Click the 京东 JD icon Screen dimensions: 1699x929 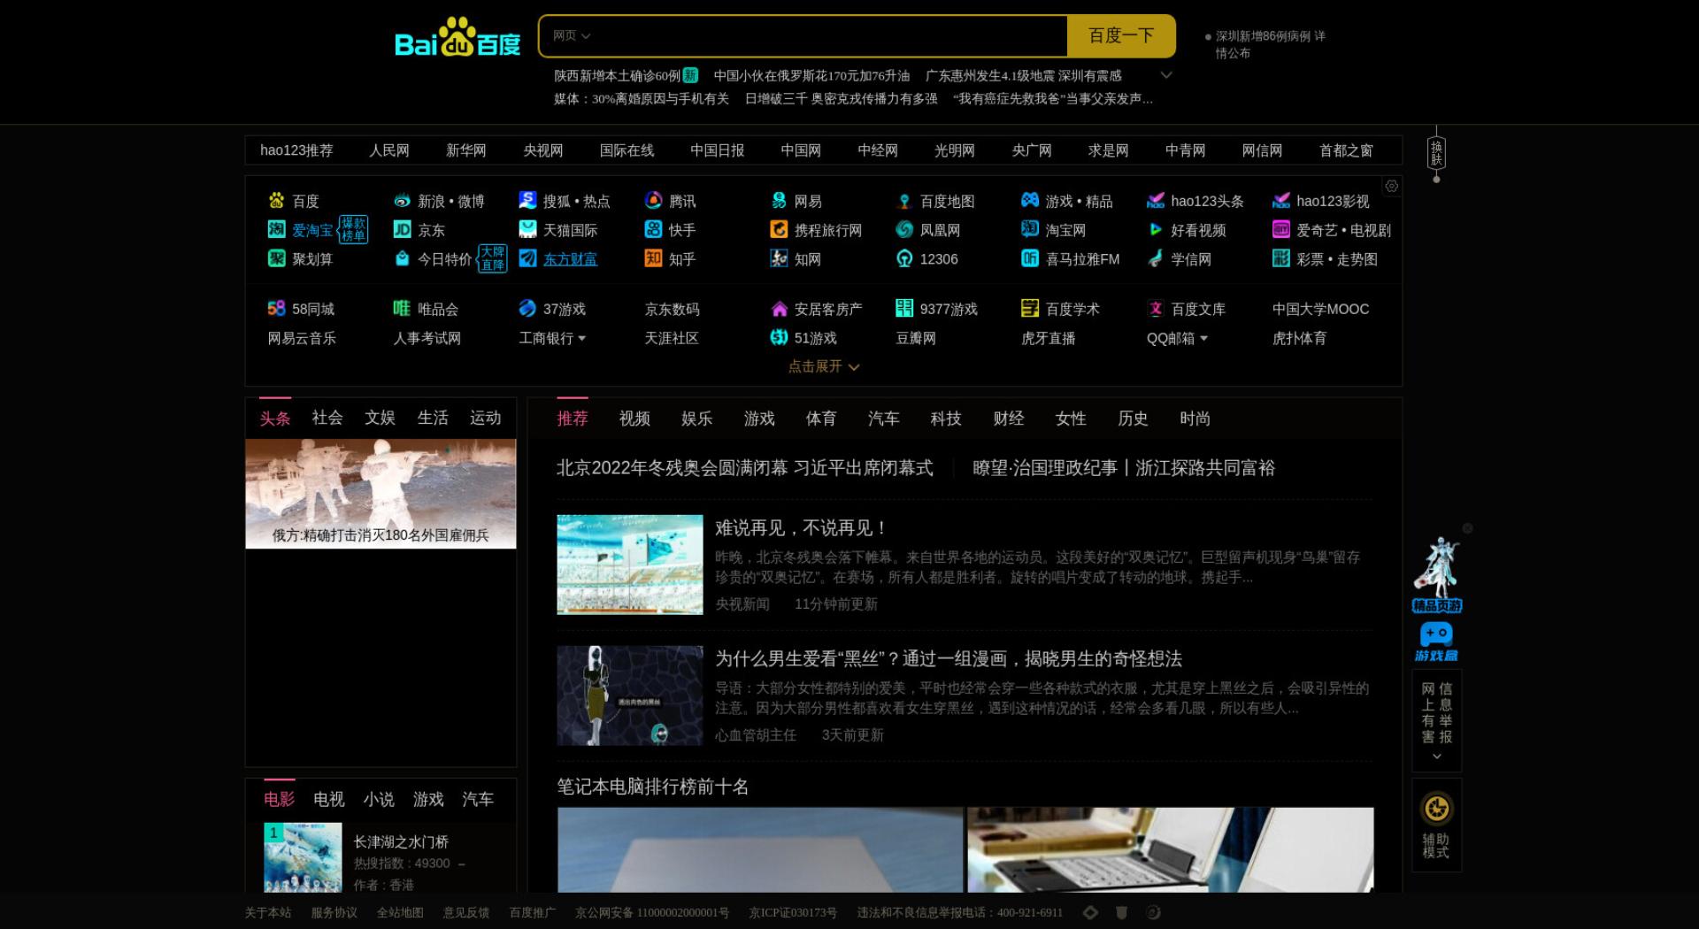click(402, 230)
